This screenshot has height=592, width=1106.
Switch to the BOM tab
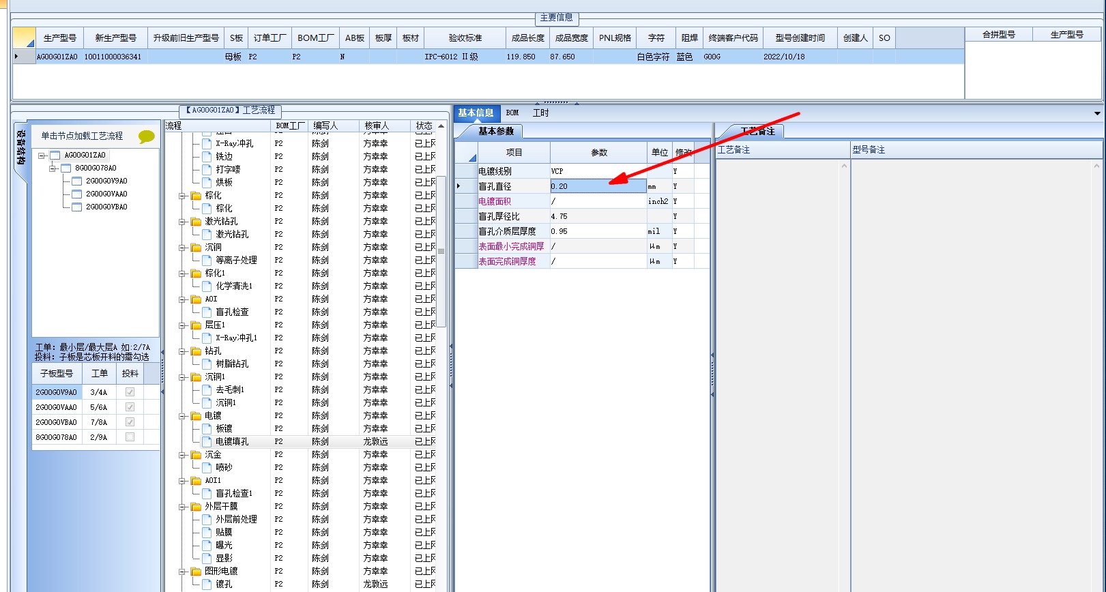(x=512, y=113)
